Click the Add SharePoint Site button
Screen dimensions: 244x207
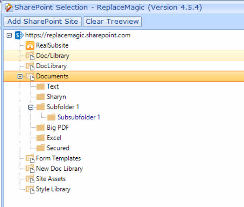[x=43, y=22]
